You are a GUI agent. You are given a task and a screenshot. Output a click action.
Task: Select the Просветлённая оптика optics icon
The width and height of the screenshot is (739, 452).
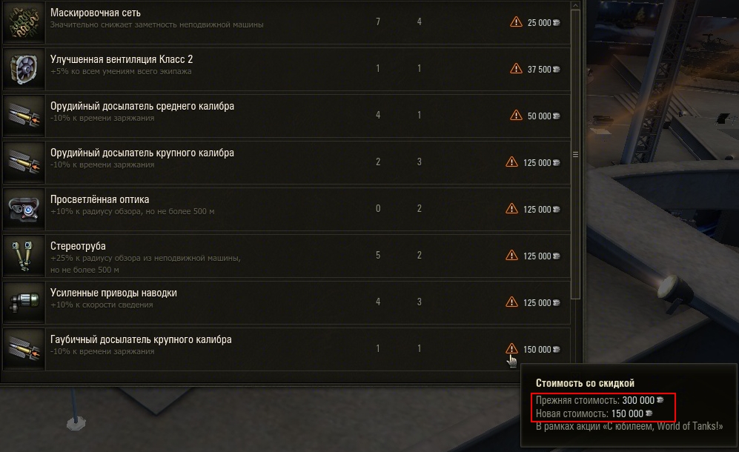coord(24,209)
